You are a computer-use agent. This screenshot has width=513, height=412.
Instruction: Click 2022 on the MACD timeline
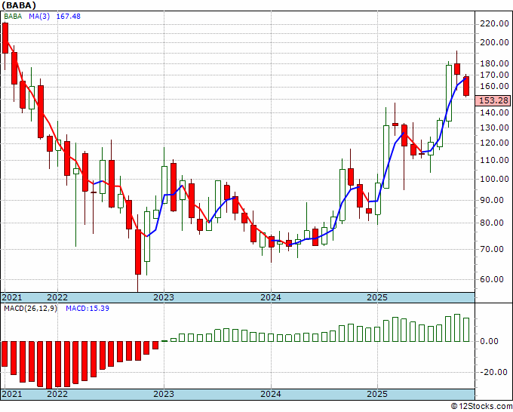pos(57,394)
